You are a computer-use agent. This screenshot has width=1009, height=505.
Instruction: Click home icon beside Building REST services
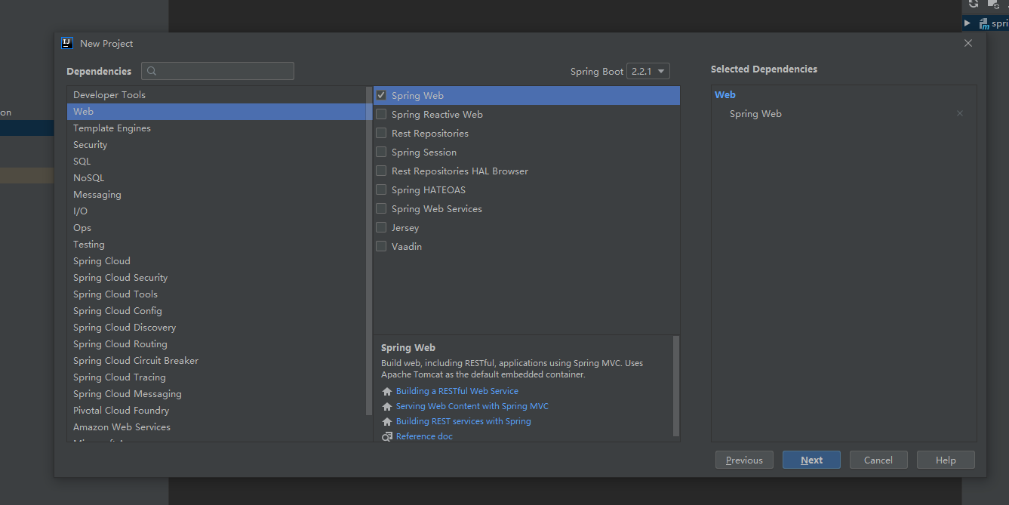[387, 421]
